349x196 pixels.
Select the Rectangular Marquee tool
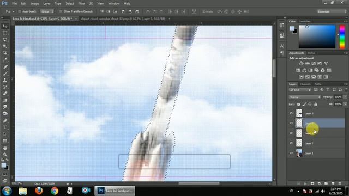(5, 33)
